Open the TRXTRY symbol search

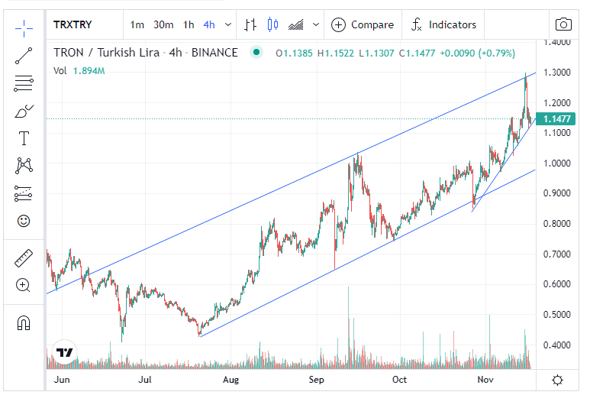click(73, 25)
